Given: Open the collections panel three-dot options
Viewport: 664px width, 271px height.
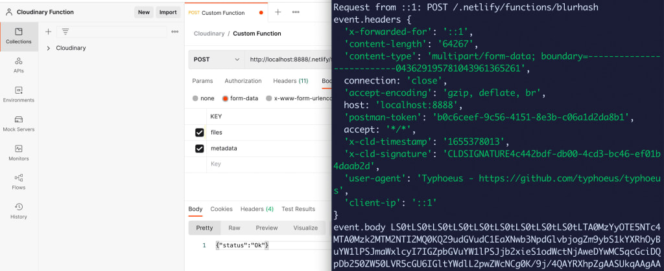Looking at the screenshot, I should click(x=175, y=32).
